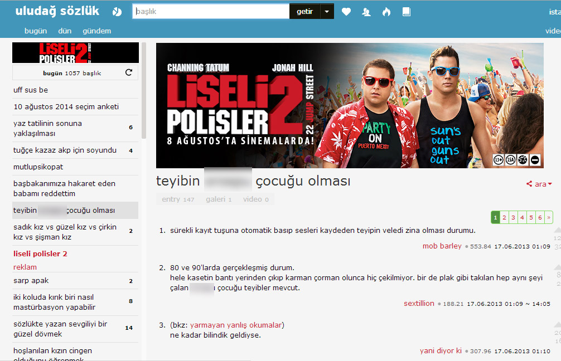This screenshot has width=561, height=361.
Task: Click the başlık search input field
Action: click(x=210, y=12)
